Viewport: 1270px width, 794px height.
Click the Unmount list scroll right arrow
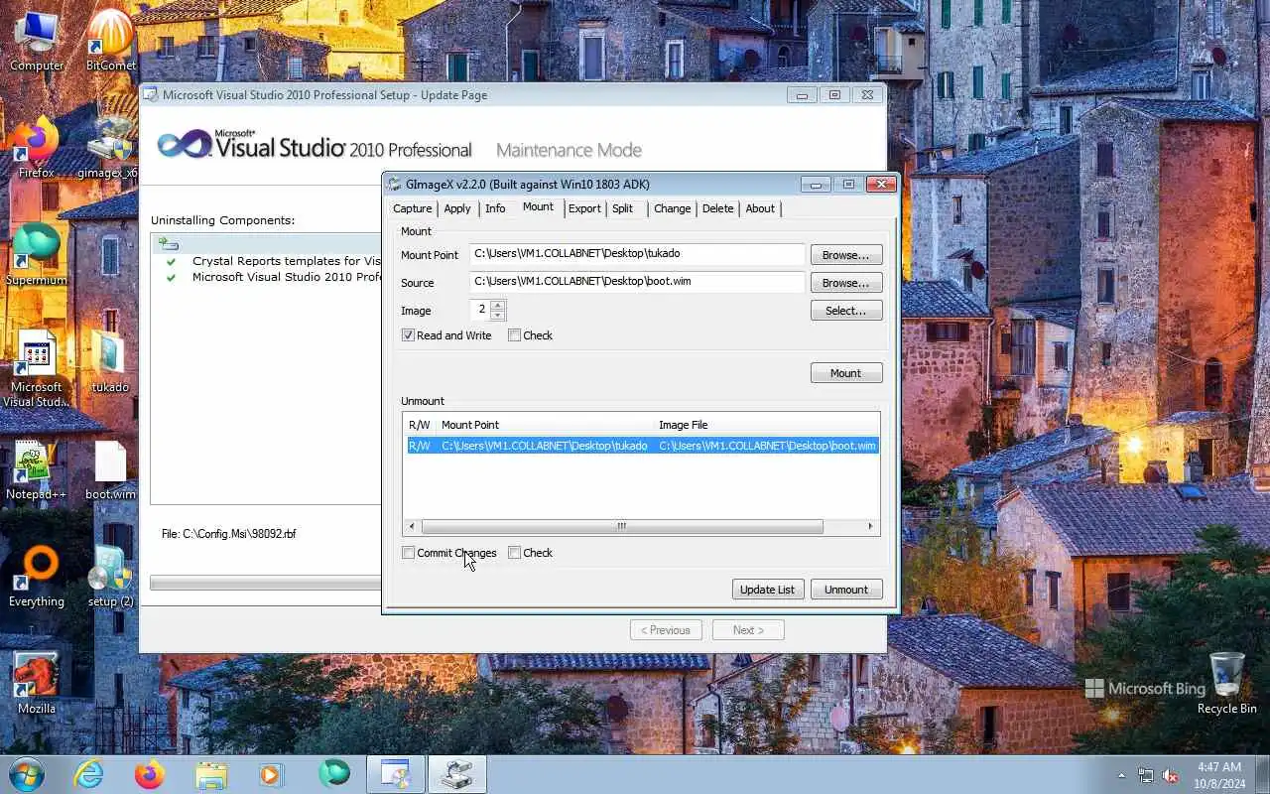(x=870, y=526)
